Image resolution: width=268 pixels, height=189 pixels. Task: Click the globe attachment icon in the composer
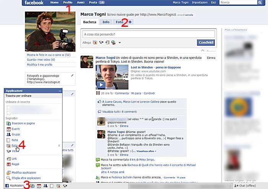113,42
